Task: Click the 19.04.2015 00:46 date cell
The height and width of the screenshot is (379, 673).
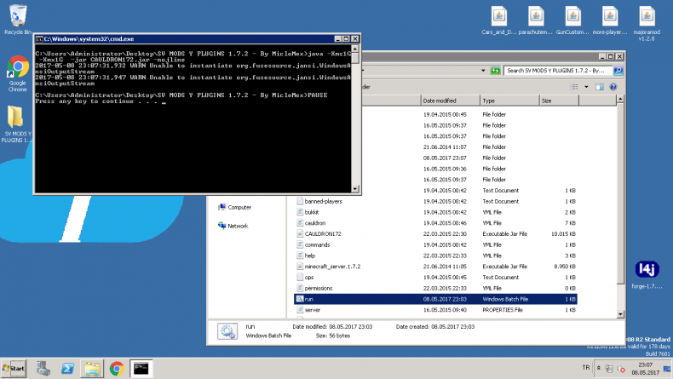Action: [443, 223]
